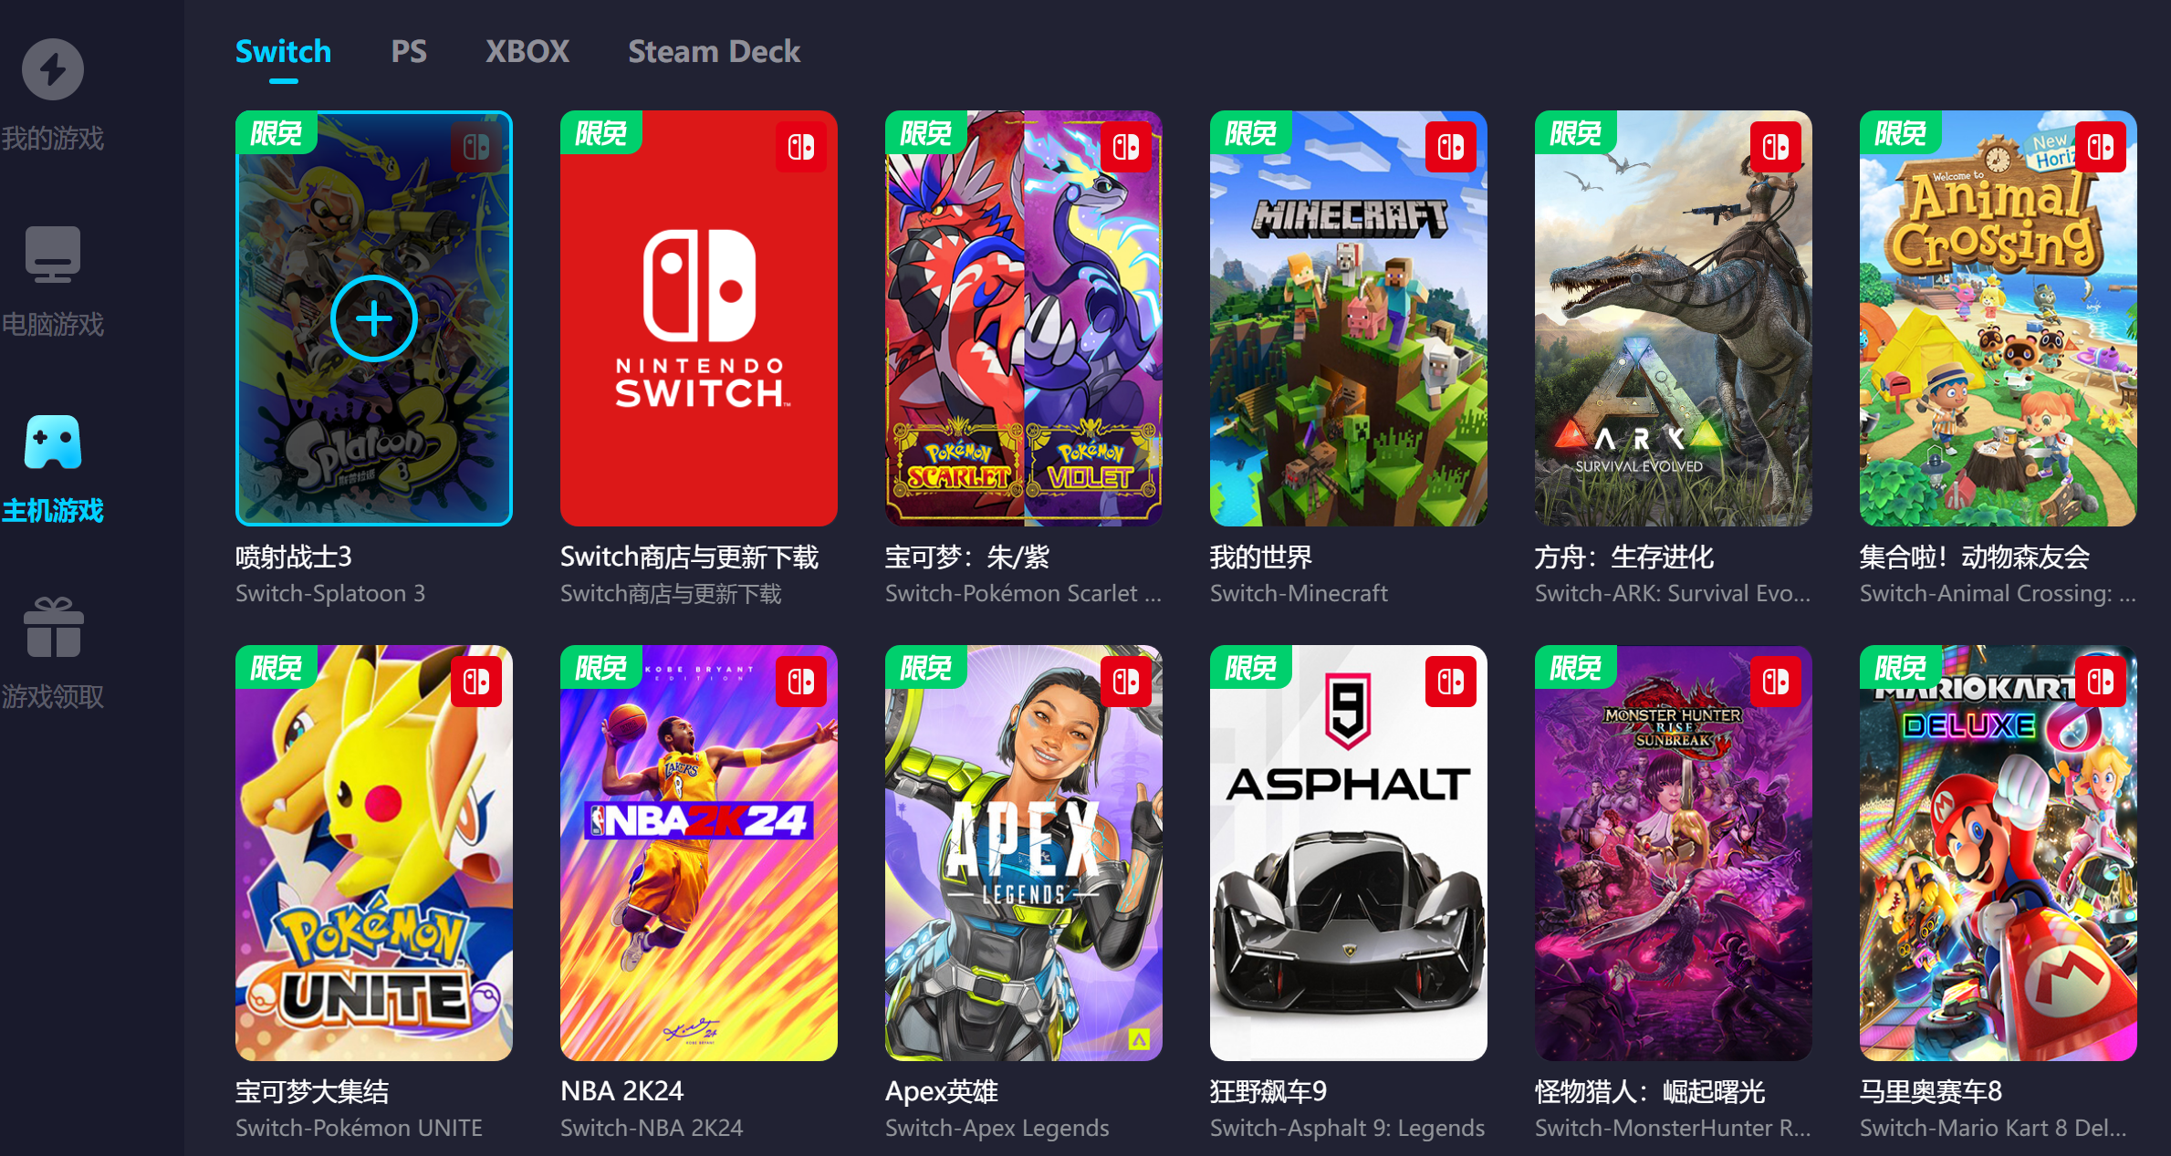Click the free-limited tag on Apex Legends cover
The image size is (2171, 1156).
pyautogui.click(x=925, y=667)
